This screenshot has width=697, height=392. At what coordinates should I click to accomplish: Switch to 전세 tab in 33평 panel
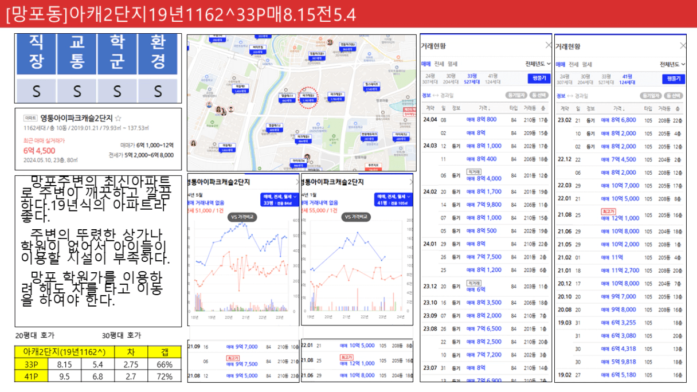coord(439,64)
